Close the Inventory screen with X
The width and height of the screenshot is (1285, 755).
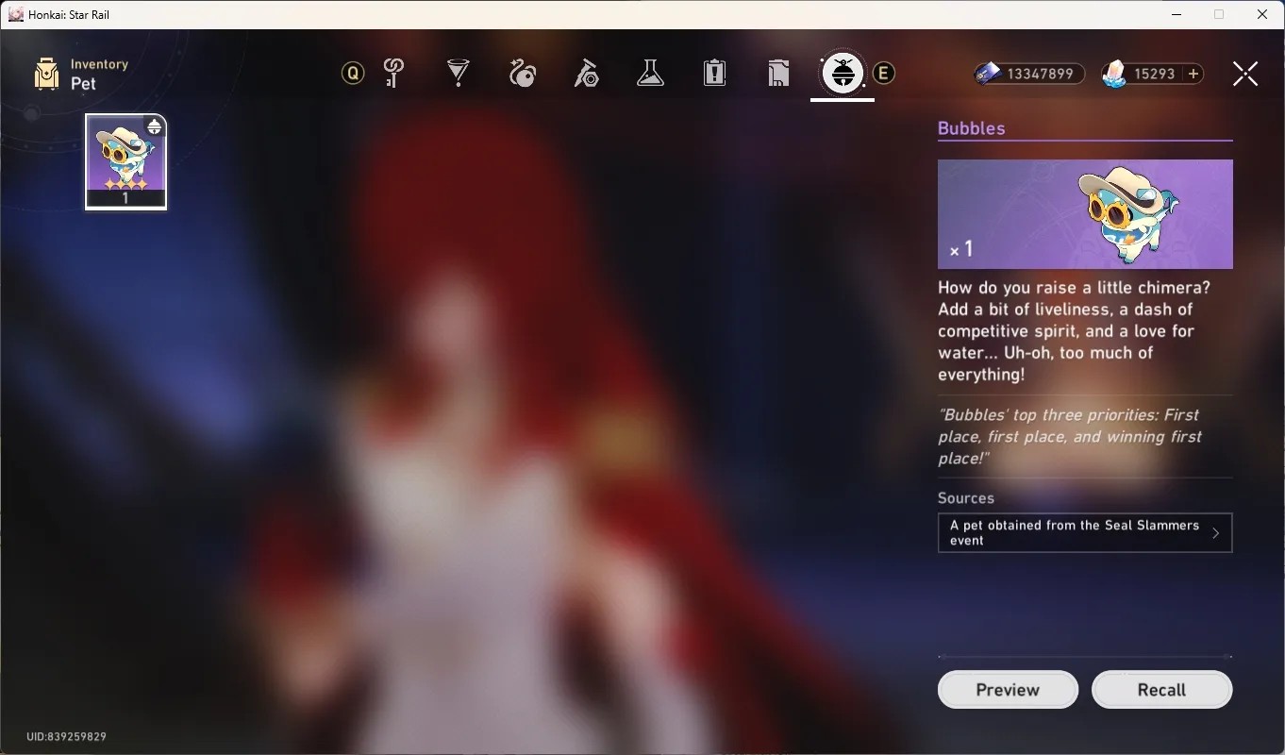1245,74
